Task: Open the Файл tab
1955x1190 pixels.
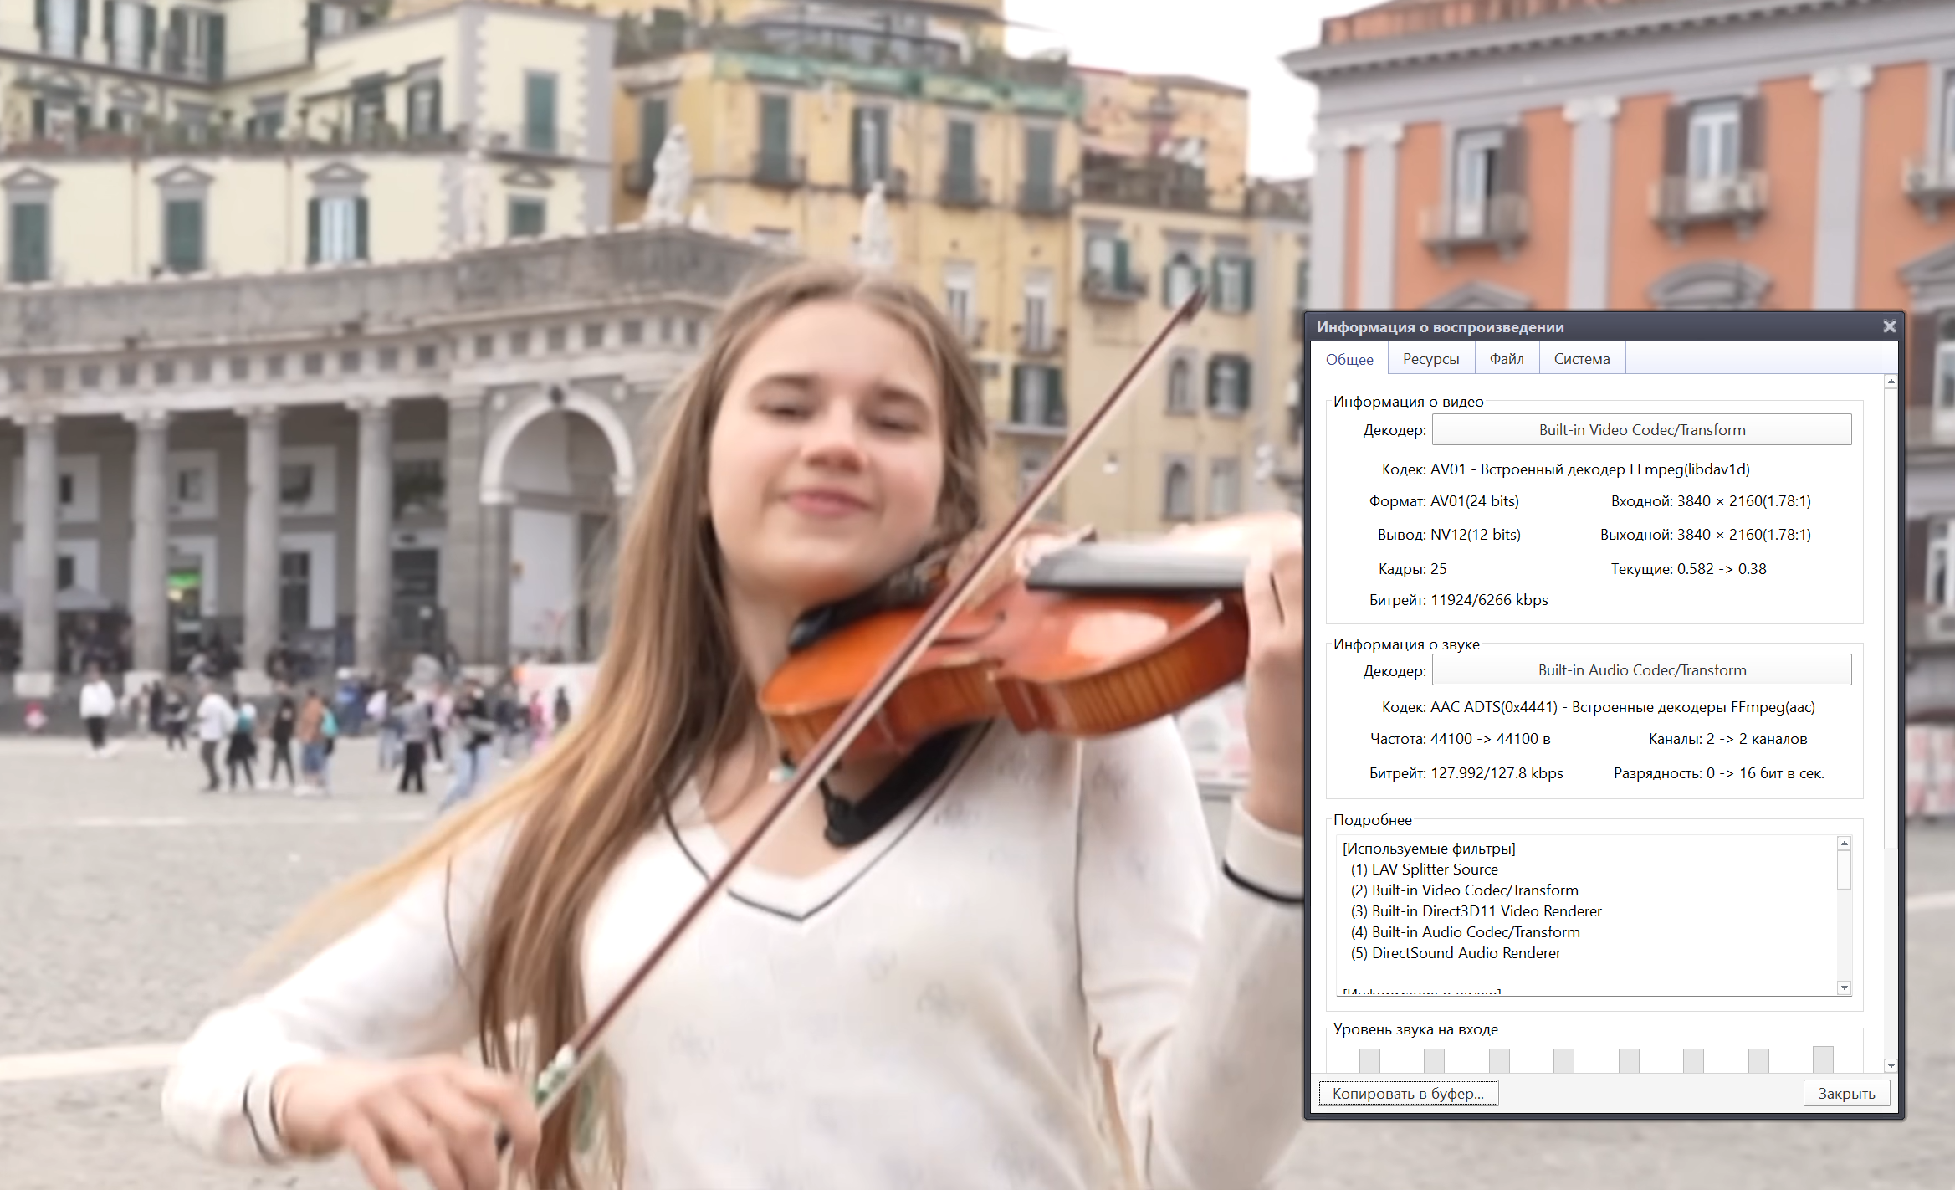Action: point(1507,359)
